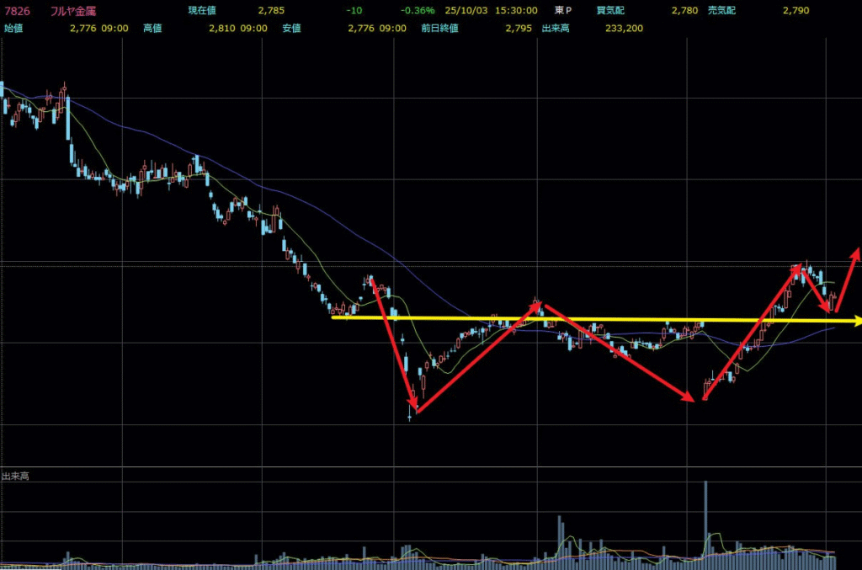Click the tallest volume bar

(705, 518)
